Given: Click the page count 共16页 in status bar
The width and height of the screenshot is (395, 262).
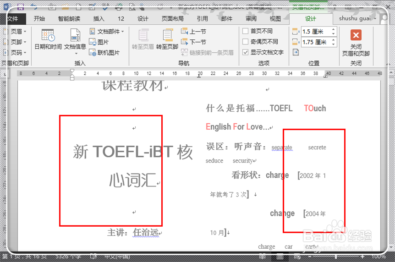Looking at the screenshot, I should tap(36, 257).
